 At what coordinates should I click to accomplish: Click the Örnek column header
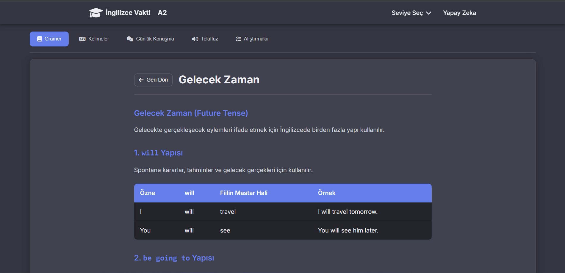pyautogui.click(x=326, y=193)
